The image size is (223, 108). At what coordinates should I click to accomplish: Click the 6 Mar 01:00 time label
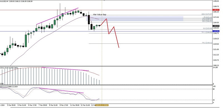click(22, 105)
